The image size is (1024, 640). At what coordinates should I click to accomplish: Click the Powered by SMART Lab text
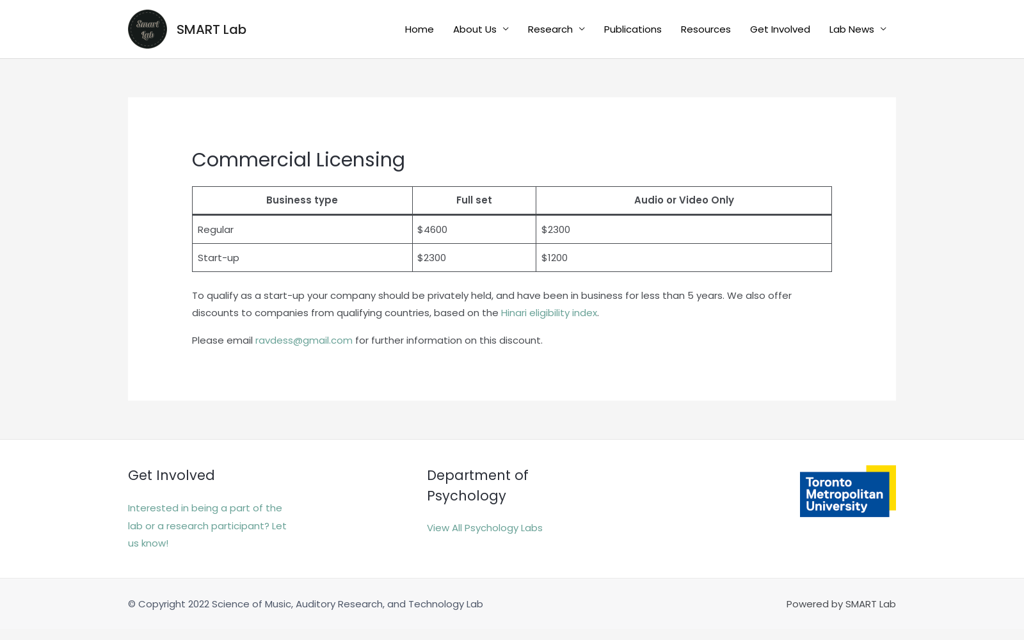coord(841,604)
